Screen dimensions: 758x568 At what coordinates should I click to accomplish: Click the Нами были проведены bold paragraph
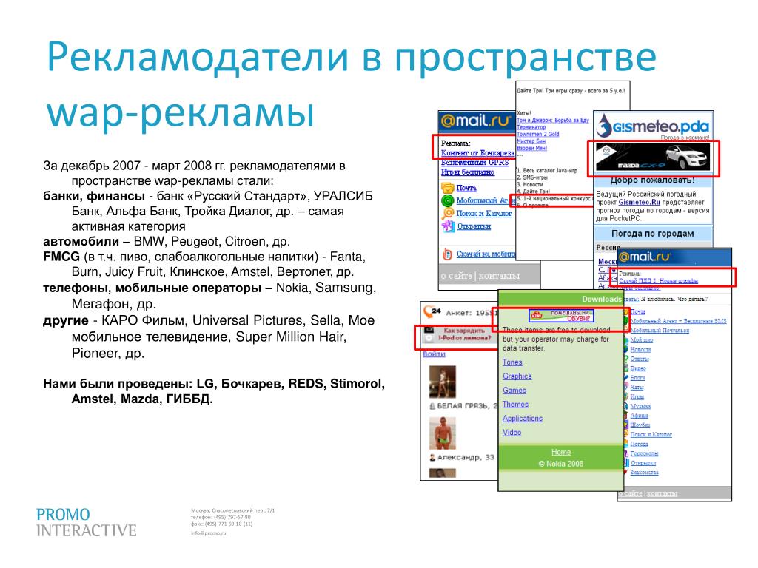[x=214, y=391]
